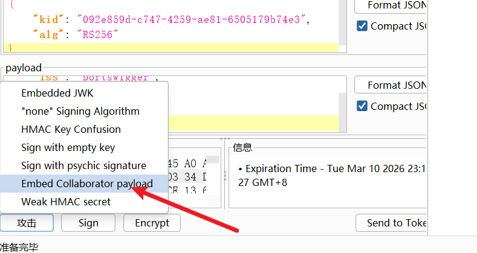This screenshot has height=253, width=477.
Task: Select Sign with empty key
Action: (x=68, y=147)
